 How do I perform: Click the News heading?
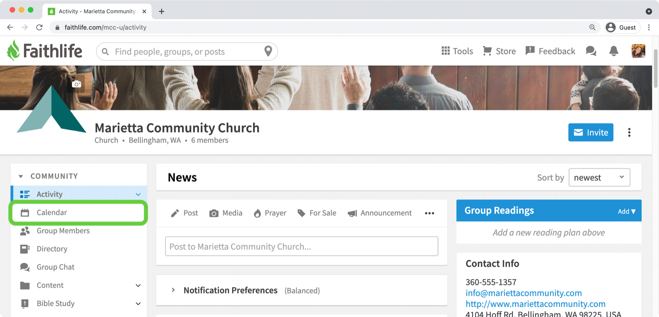point(182,177)
